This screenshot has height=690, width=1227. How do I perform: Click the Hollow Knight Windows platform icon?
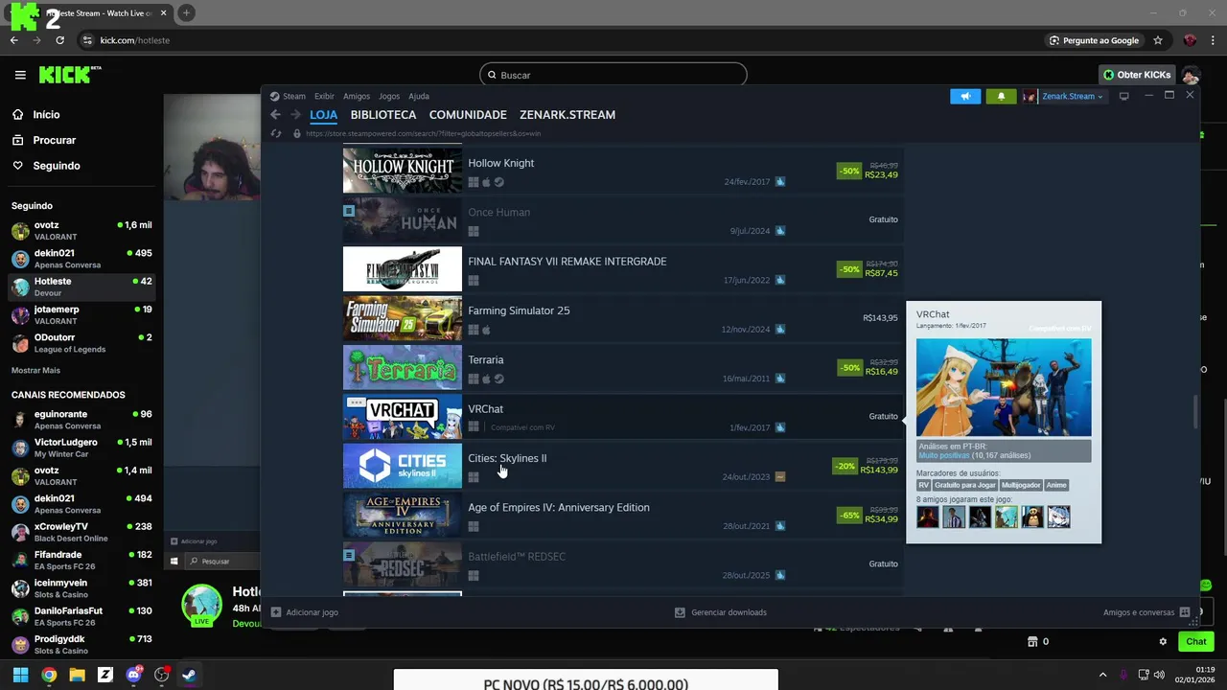[474, 182]
